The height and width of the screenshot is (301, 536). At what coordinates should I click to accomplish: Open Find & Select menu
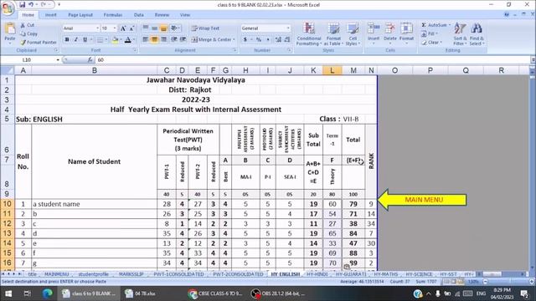click(x=477, y=34)
